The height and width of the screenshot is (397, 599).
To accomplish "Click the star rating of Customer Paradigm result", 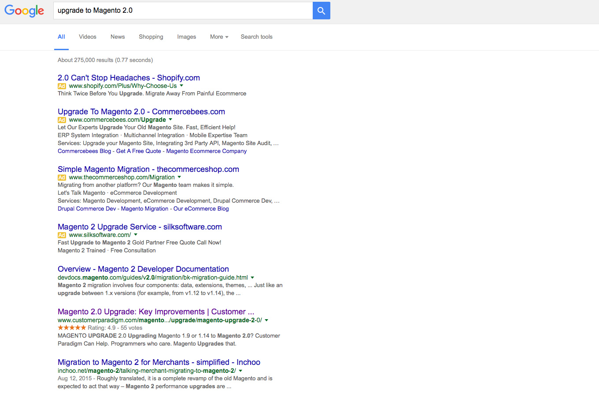I will click(x=72, y=328).
